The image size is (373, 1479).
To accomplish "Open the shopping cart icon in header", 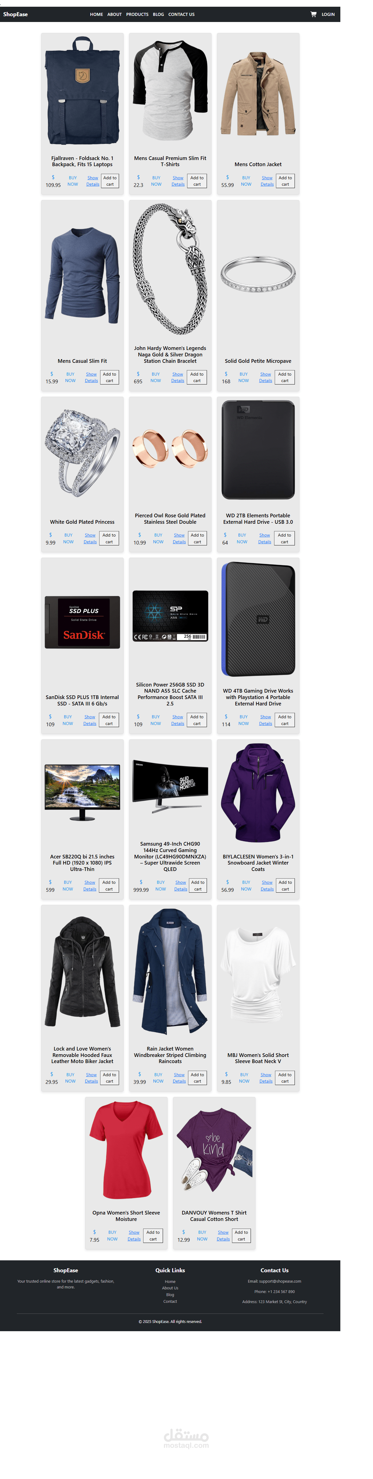I will [313, 14].
